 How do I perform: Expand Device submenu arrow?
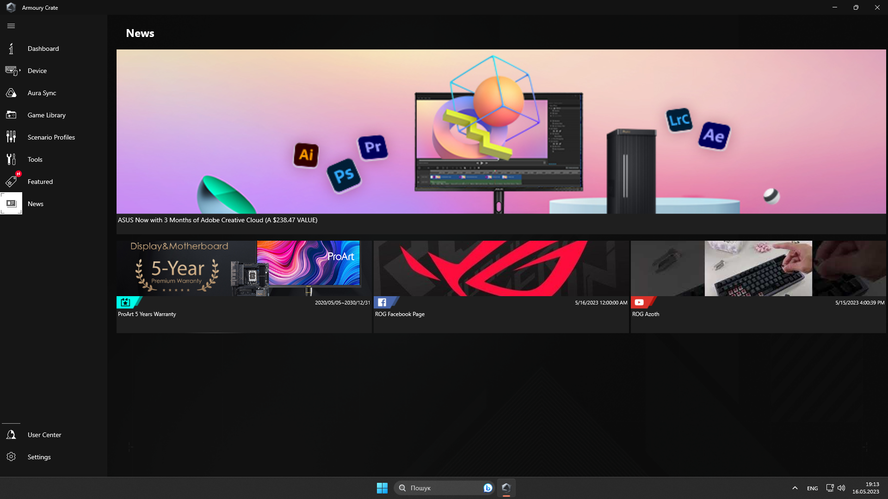(x=20, y=70)
